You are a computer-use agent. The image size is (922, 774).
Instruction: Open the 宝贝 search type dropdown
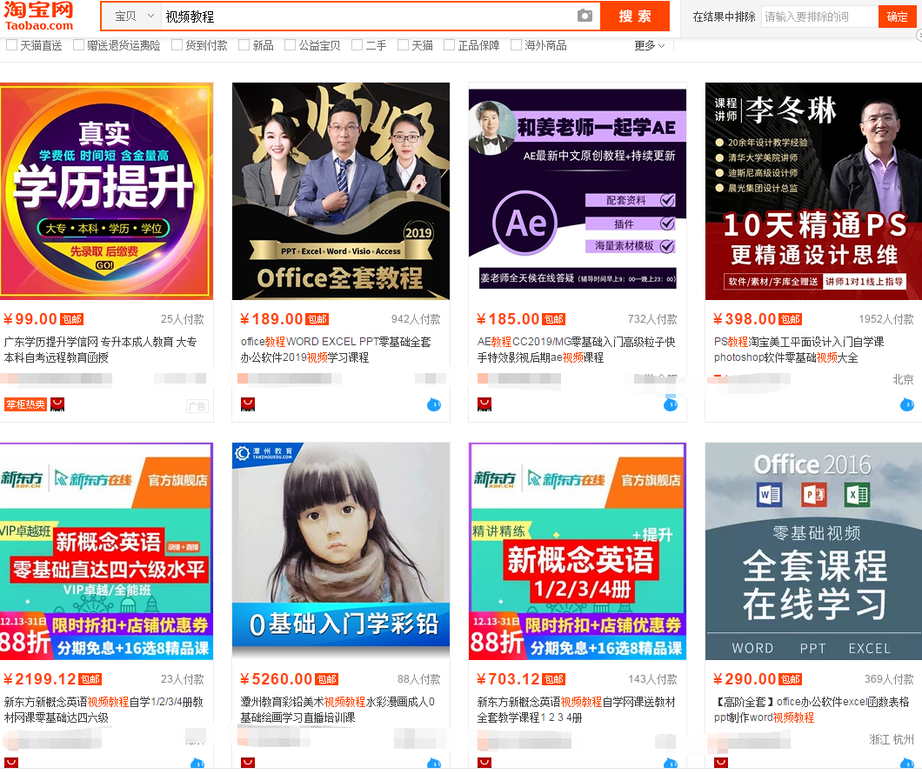132,17
